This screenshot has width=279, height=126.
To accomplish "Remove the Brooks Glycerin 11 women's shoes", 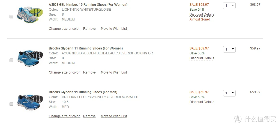I will (x=89, y=72).
